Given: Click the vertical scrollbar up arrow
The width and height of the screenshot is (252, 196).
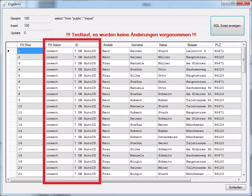Looking at the screenshot, I should 244,45.
